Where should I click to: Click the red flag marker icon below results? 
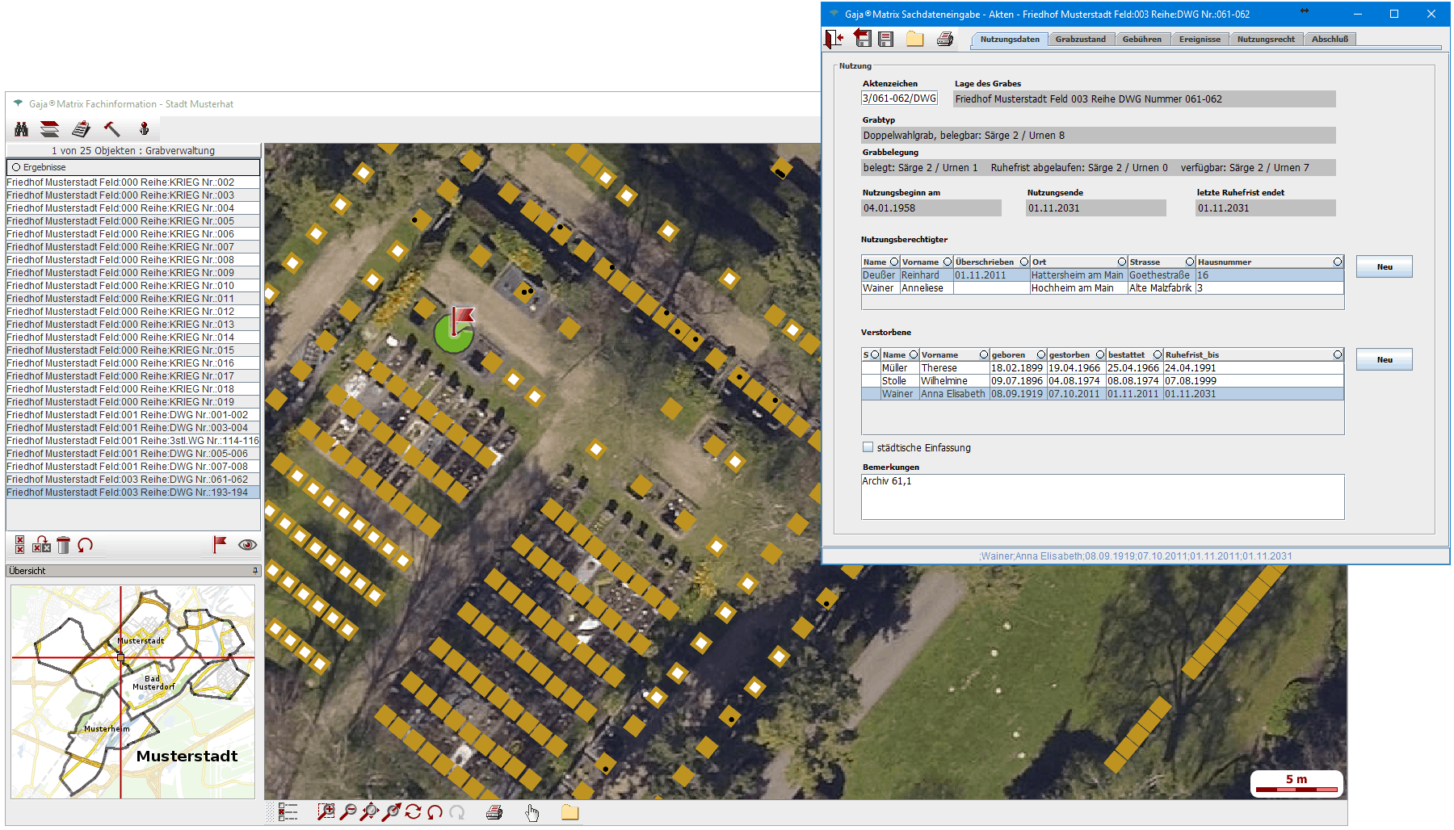pyautogui.click(x=219, y=545)
